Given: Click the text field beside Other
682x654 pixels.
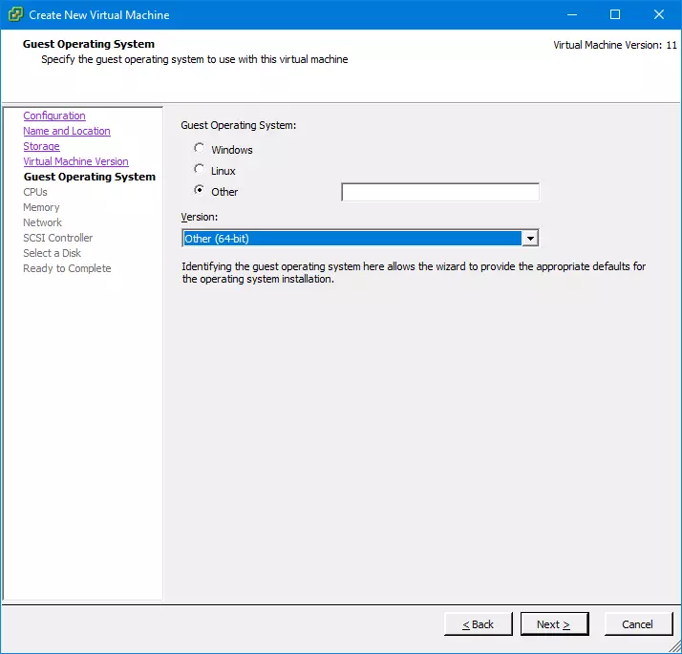Looking at the screenshot, I should point(439,193).
